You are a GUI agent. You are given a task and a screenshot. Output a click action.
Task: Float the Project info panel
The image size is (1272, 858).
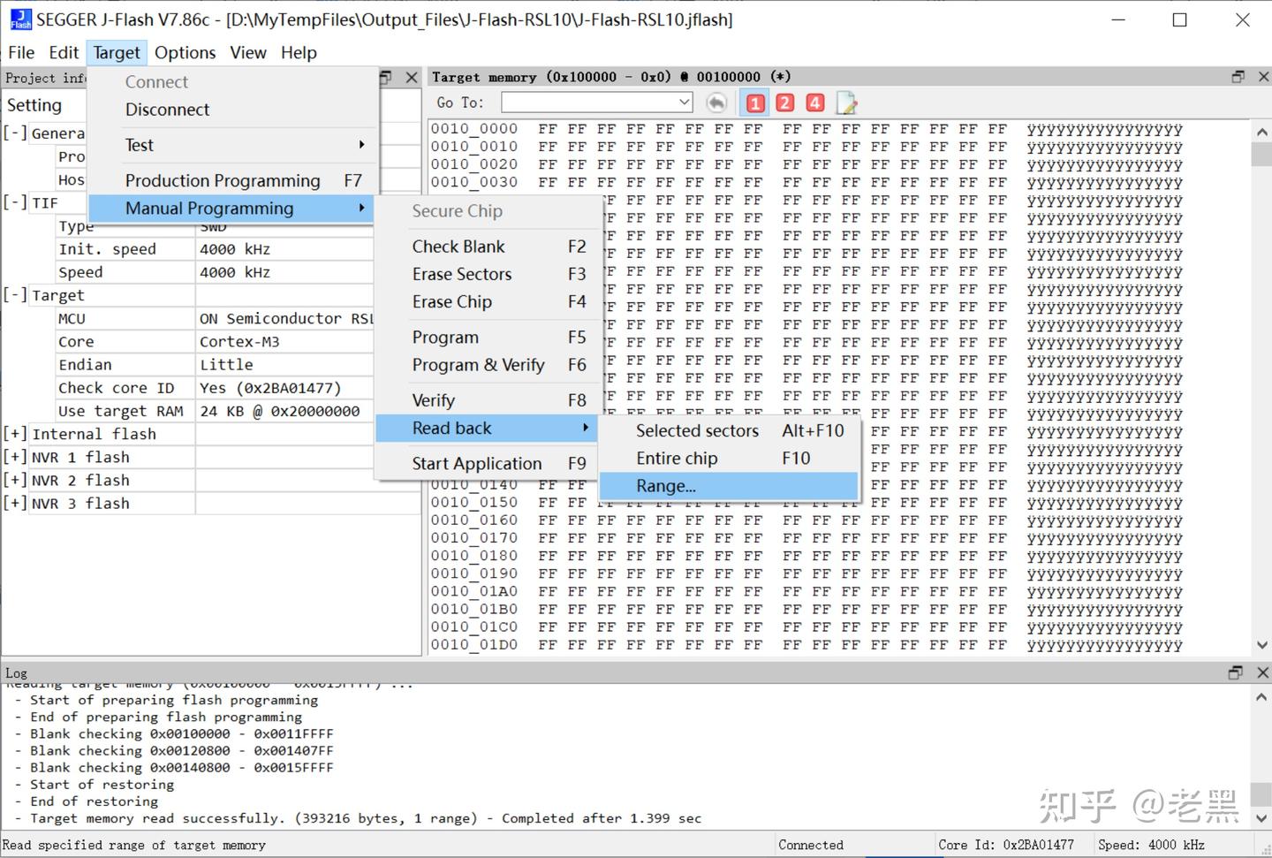coord(386,78)
